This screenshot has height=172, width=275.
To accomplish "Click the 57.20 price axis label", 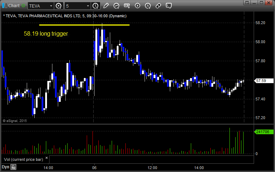I will tap(260, 118).
